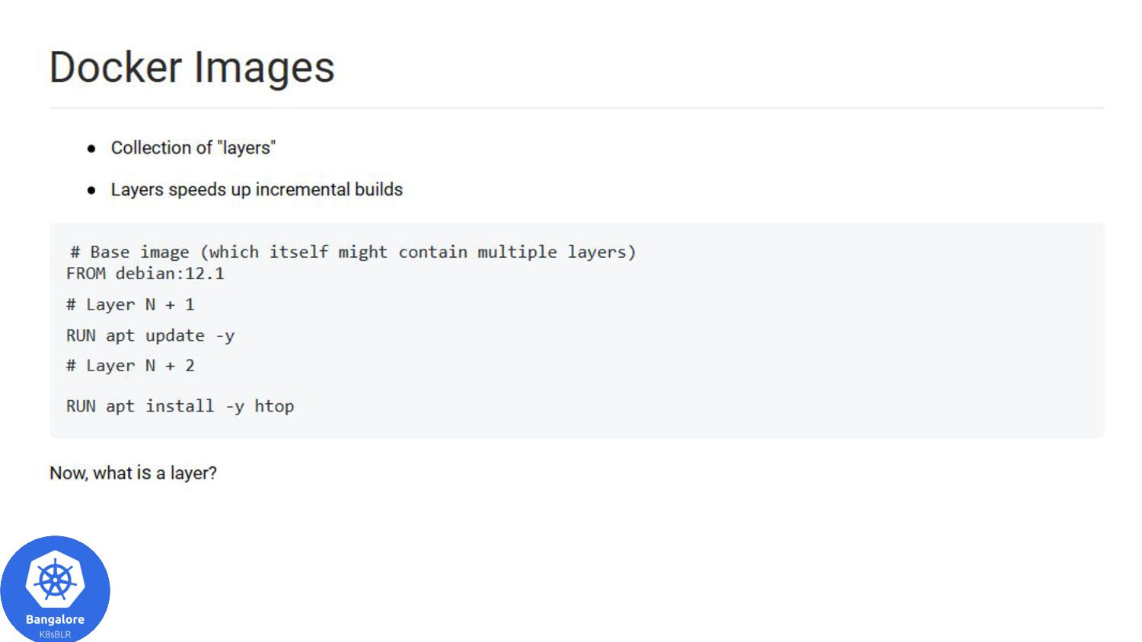1142x642 pixels.
Task: Click the "RUN apt update -y" line
Action: (151, 335)
